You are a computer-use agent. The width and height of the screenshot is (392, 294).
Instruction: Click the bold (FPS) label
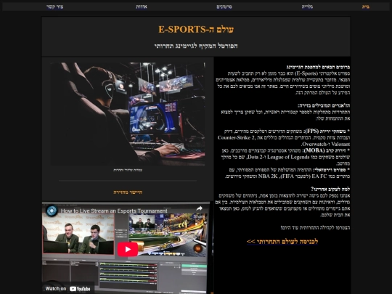coord(311,131)
